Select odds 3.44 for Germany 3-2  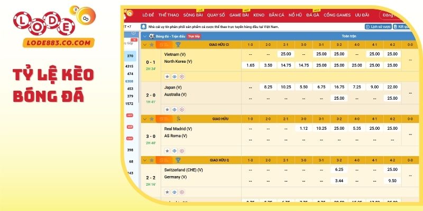pos(339,181)
